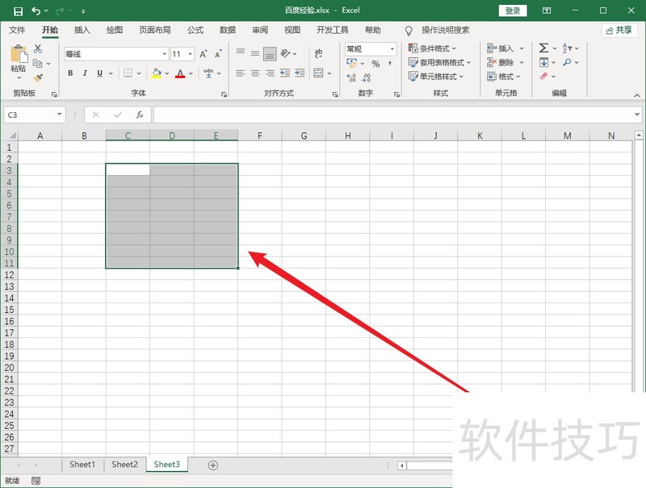Click the 共享 share button

619,30
